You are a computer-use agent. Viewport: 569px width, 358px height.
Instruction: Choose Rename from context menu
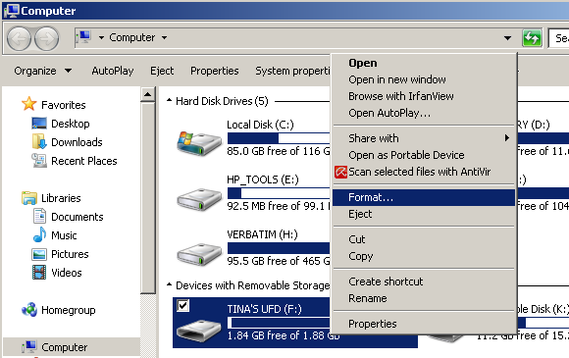click(424, 298)
